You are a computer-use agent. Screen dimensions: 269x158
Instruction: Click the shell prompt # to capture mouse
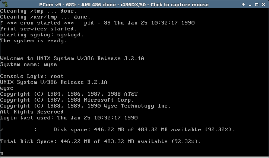(x=1, y=153)
